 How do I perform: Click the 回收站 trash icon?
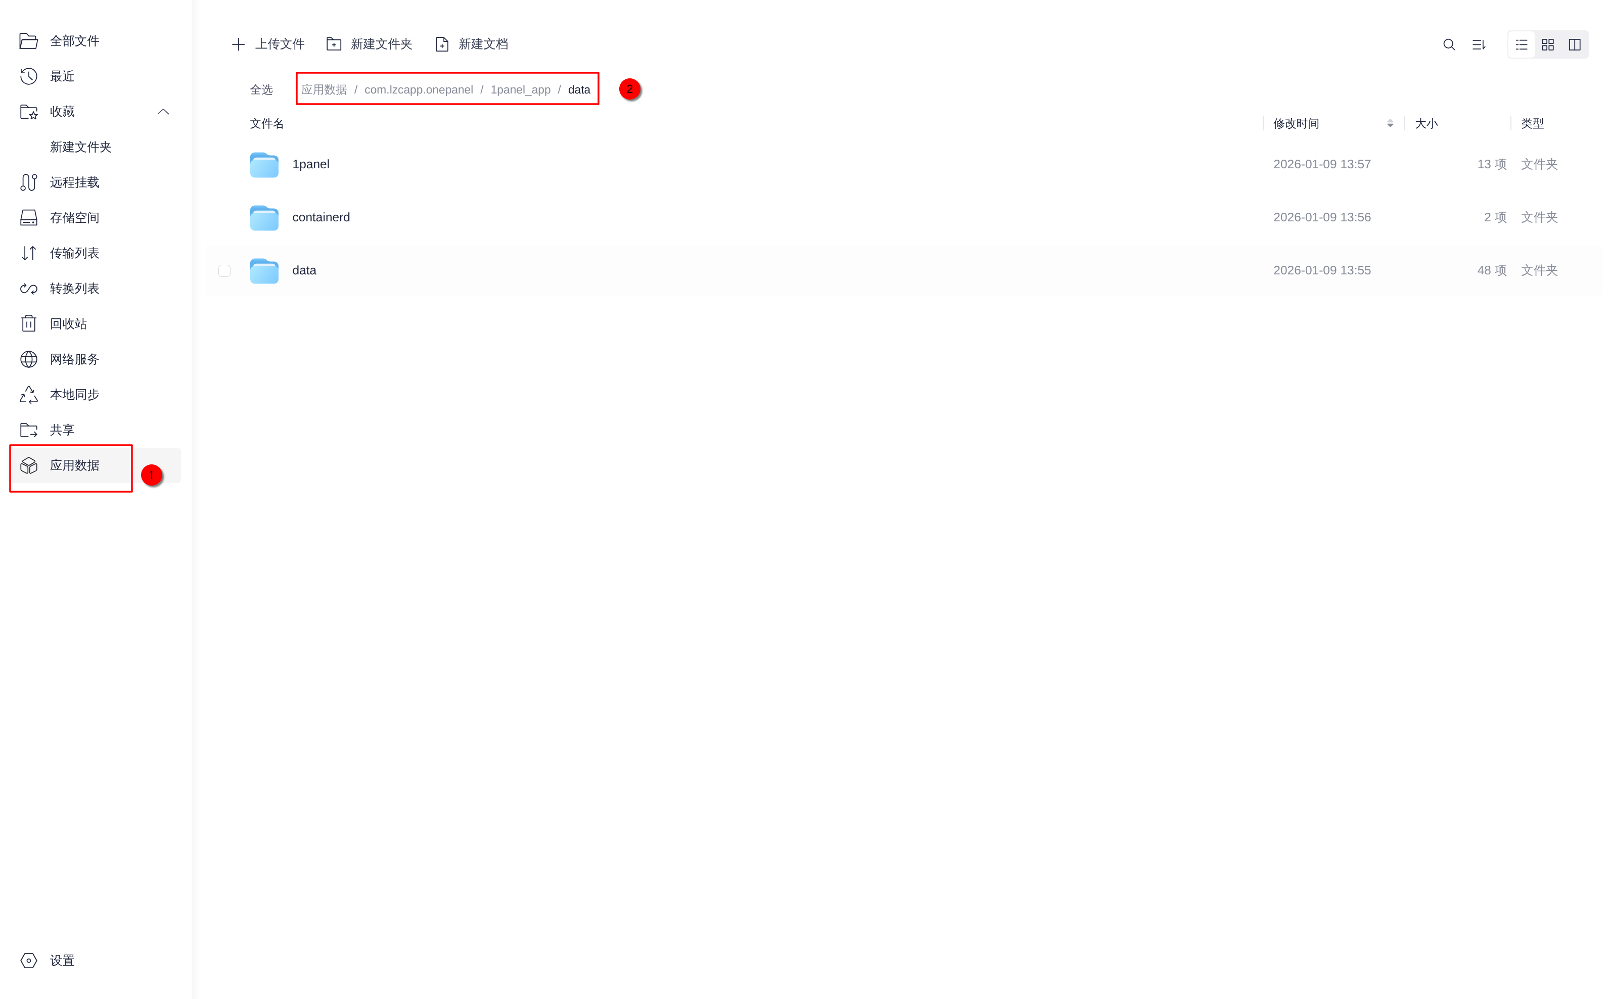click(x=28, y=324)
